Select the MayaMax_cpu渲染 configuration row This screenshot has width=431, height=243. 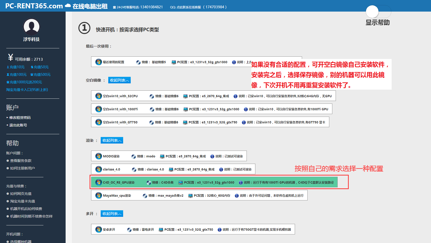point(199,195)
